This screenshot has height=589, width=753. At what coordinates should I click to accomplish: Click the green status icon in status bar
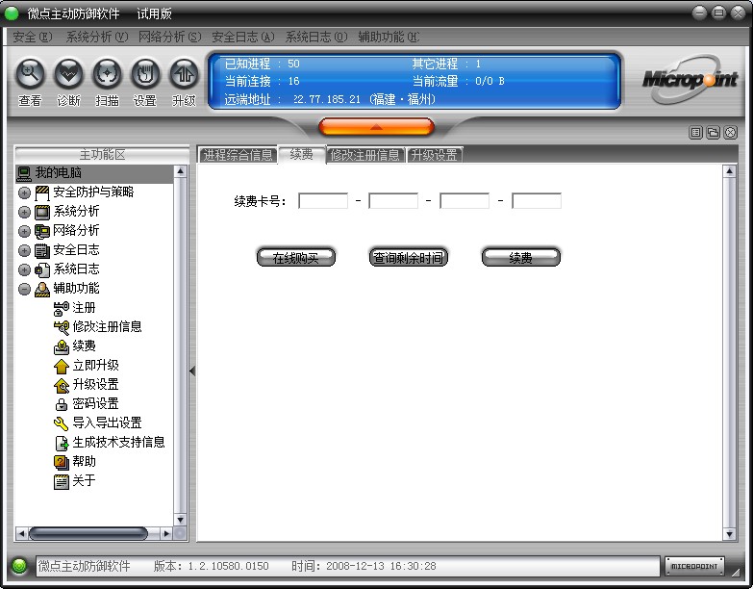pyautogui.click(x=19, y=566)
